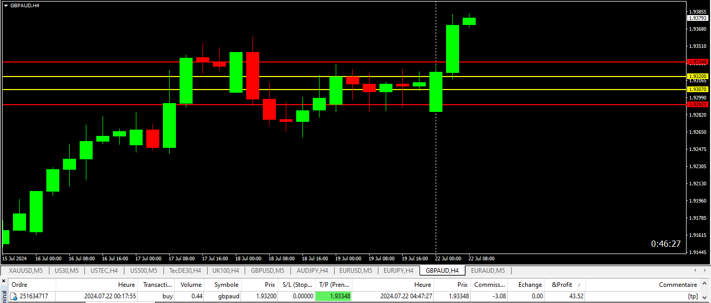Open the EURAUD,M5 chart tab
711x303 pixels.
[x=488, y=271]
